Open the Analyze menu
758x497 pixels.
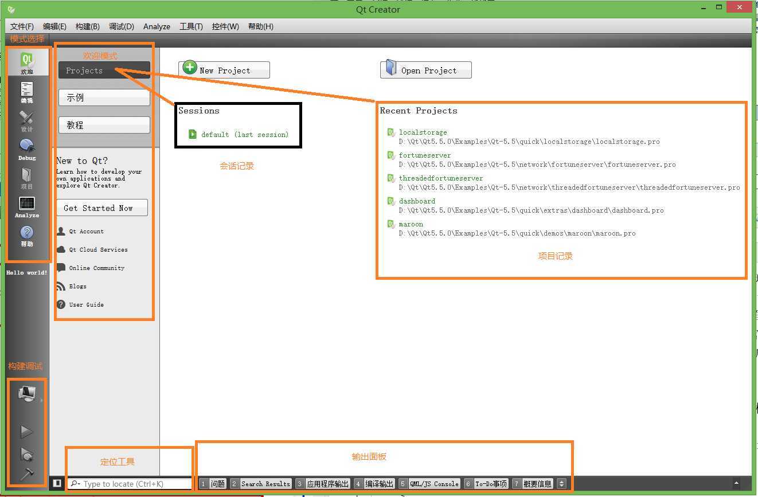pyautogui.click(x=157, y=26)
